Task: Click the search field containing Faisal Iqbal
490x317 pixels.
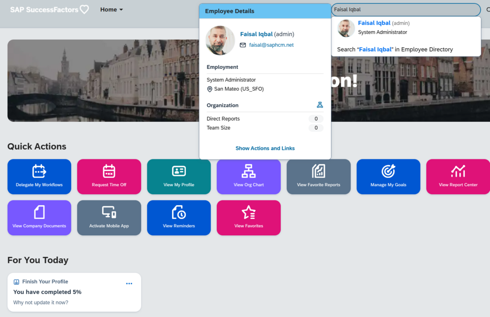Action: point(405,10)
